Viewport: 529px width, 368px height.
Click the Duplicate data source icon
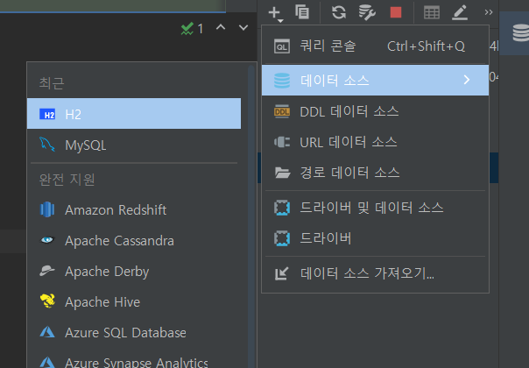point(302,12)
